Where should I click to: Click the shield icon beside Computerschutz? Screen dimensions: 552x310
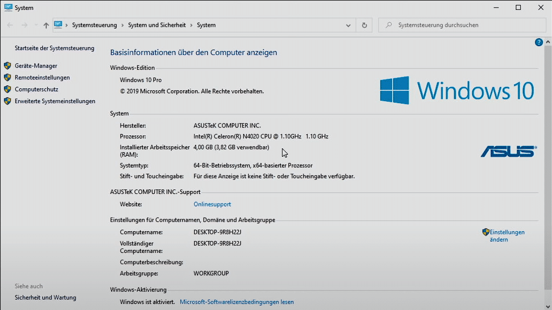(7, 89)
